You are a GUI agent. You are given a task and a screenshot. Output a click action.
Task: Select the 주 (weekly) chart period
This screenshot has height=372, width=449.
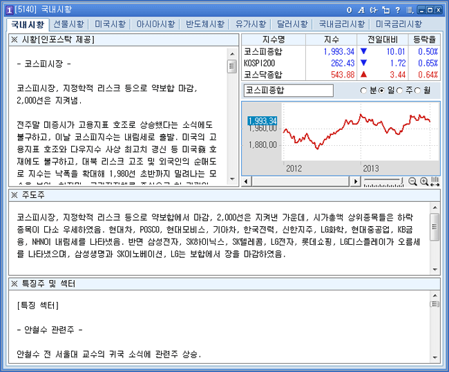coord(399,91)
